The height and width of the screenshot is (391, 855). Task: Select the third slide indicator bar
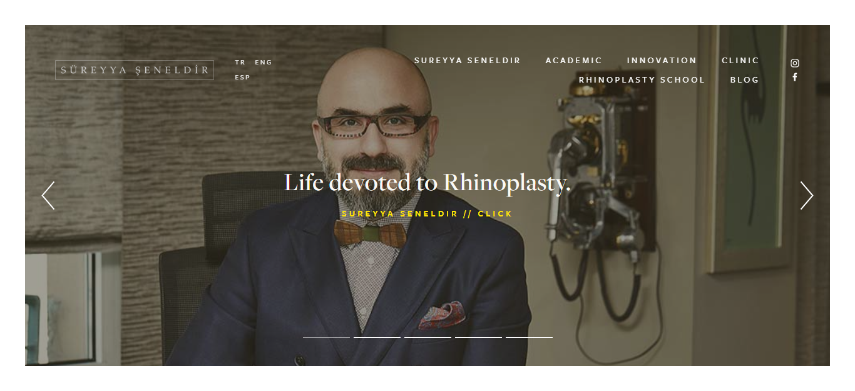[428, 337]
